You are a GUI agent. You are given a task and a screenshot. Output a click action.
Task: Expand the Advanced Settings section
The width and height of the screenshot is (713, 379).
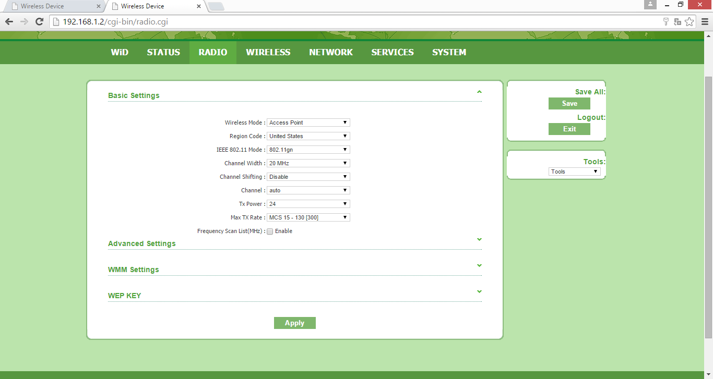pyautogui.click(x=479, y=239)
